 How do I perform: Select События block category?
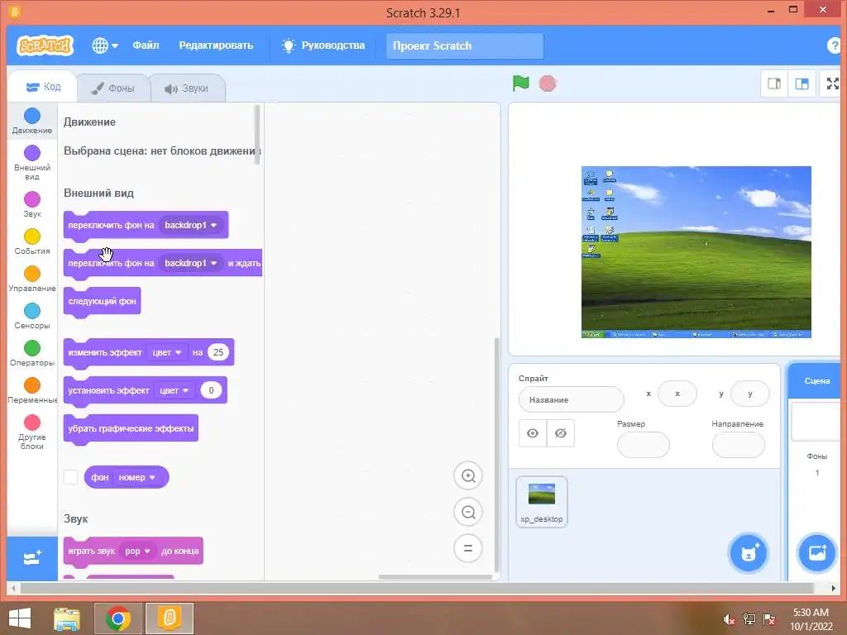pyautogui.click(x=32, y=242)
